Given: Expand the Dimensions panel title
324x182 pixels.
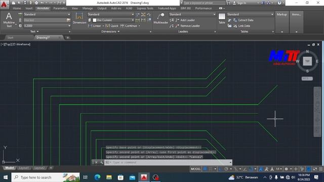Looking at the screenshot, I should (110, 31).
